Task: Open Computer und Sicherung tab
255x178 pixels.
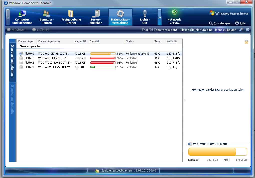Action: click(22, 17)
